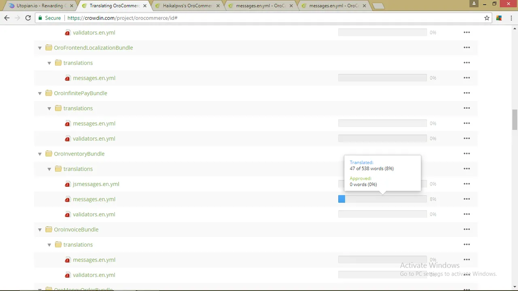518x291 pixels.
Task: Click the '8%' percentage label
Action: click(433, 199)
